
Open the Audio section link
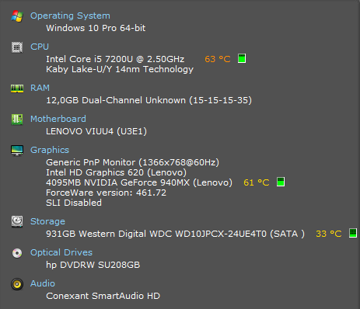pos(43,283)
